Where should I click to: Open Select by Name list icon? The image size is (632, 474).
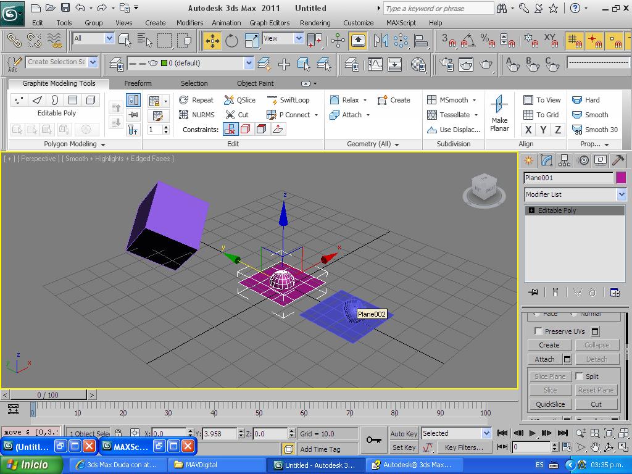coord(144,40)
